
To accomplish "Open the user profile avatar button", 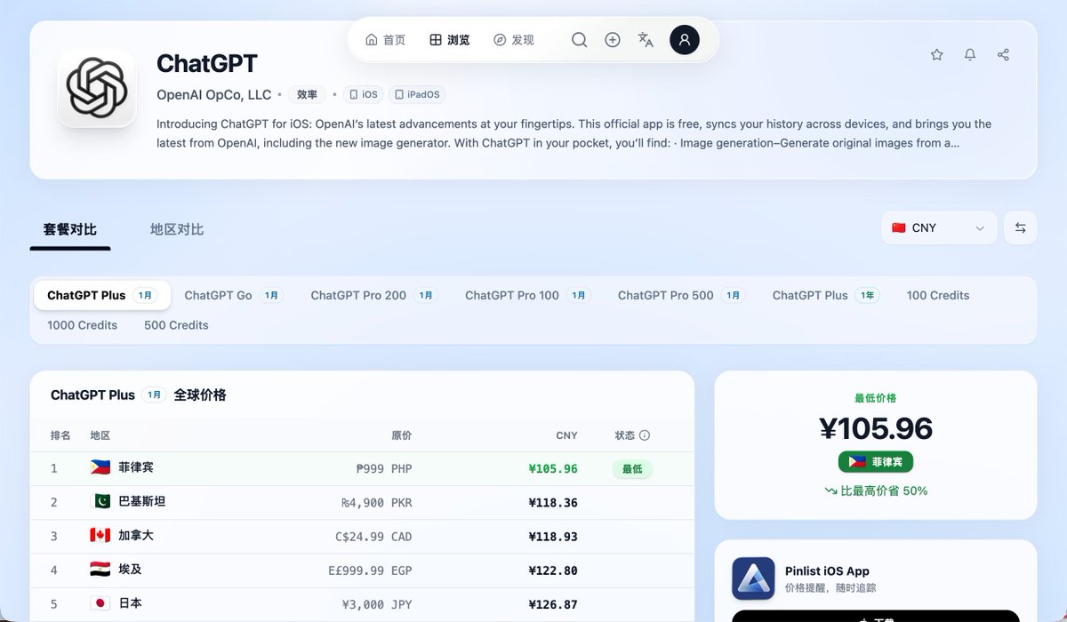I will (685, 40).
